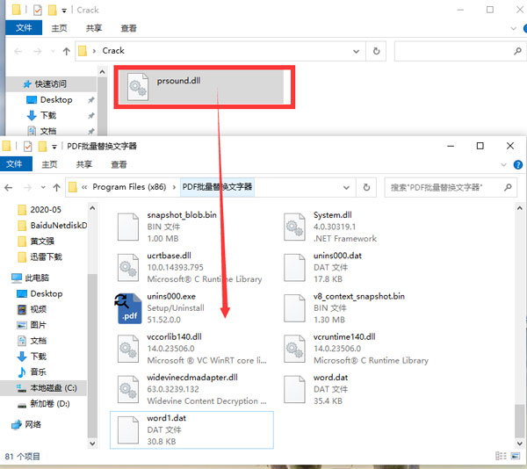The image size is (527, 469).
Task: Open 文件 menu in Crack window
Action: pos(24,27)
